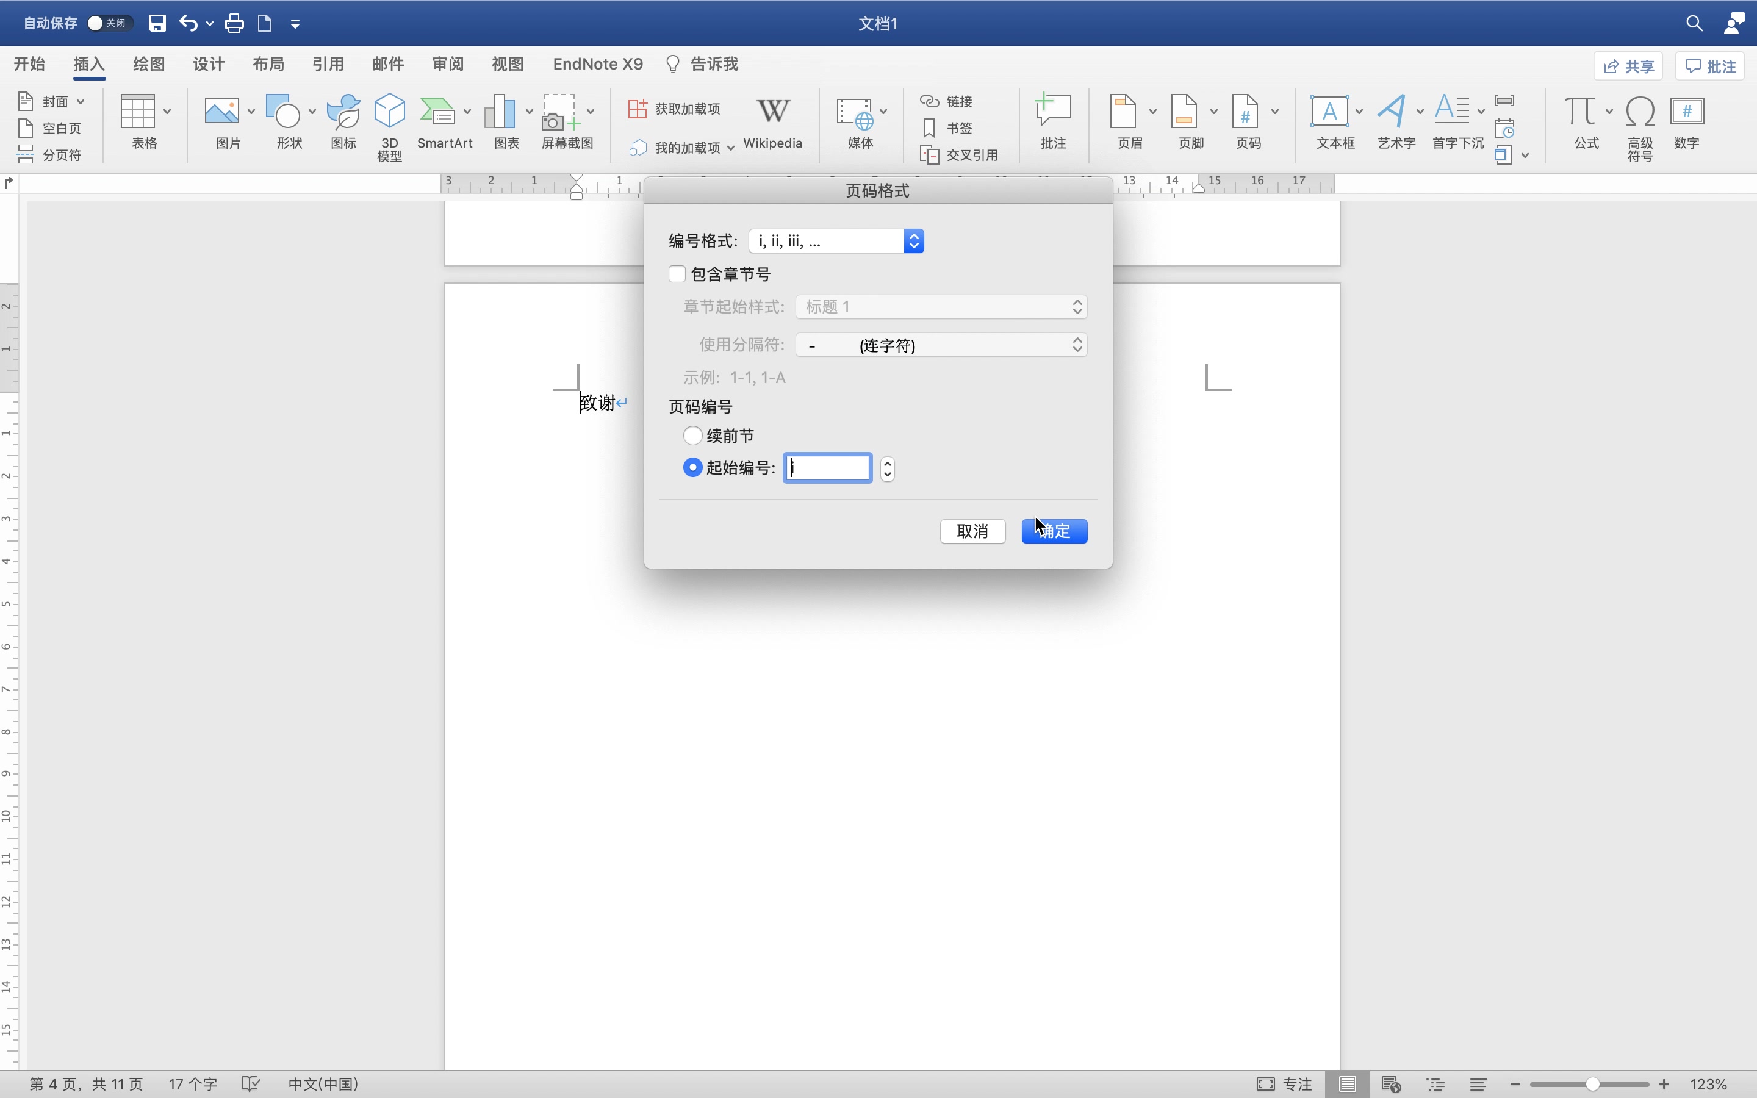Take a screenshot with 屏幕截图
Viewport: 1757px width, 1098px height.
pos(561,112)
